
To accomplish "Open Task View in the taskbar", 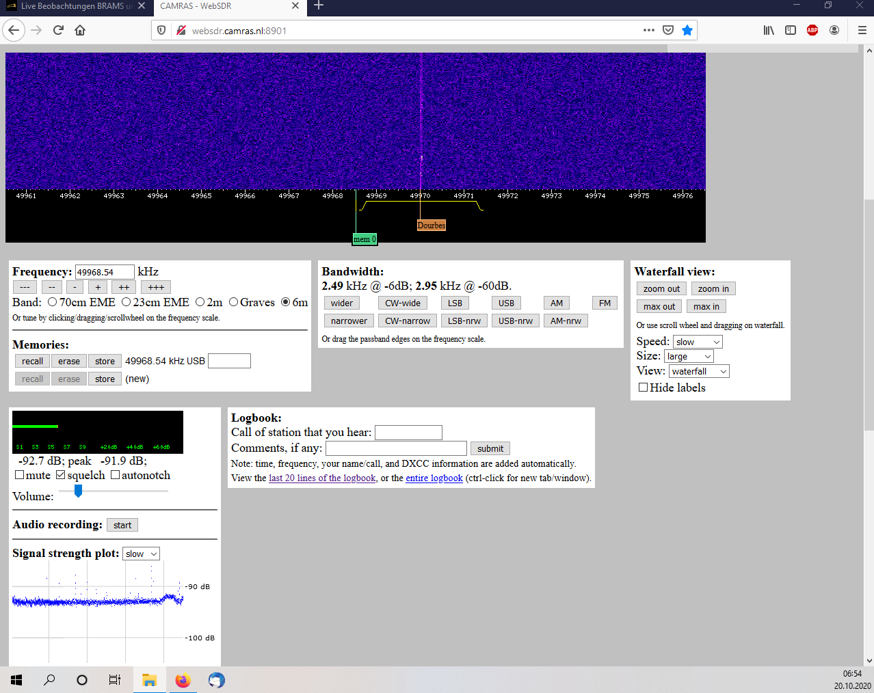I will coord(115,680).
